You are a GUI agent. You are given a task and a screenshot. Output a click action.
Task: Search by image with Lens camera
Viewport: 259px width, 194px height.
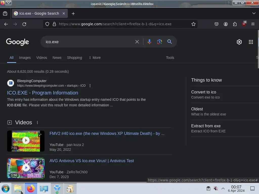(x=159, y=42)
